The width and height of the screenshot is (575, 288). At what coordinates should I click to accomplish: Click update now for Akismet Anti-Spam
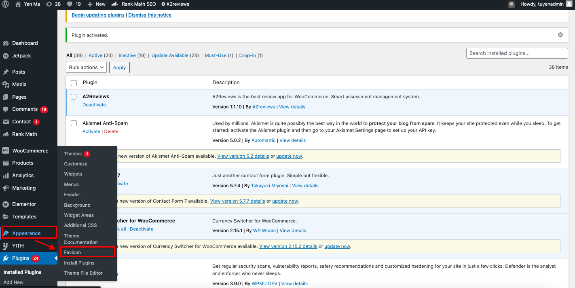click(289, 156)
